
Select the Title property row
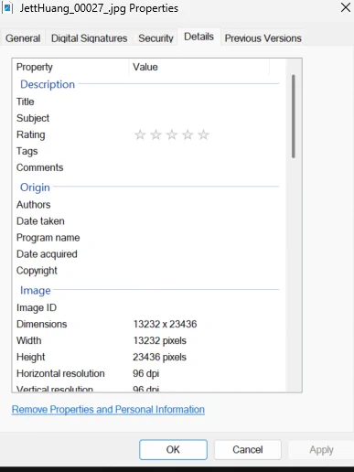pos(148,102)
